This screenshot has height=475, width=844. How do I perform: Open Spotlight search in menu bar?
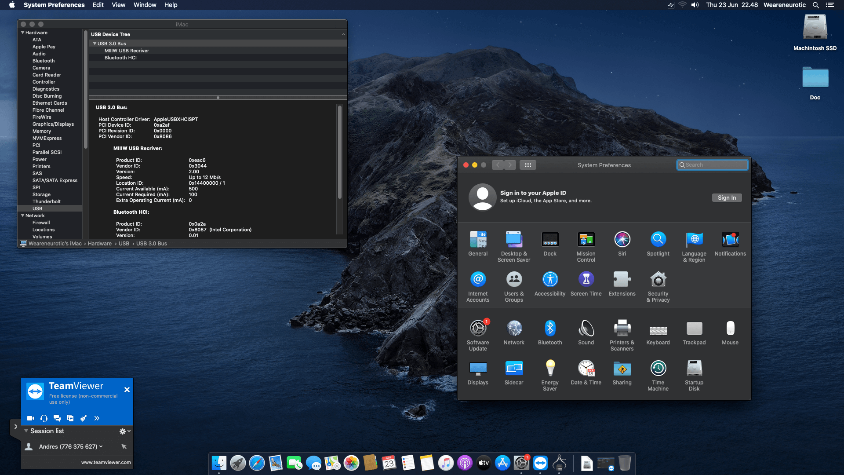tap(815, 5)
